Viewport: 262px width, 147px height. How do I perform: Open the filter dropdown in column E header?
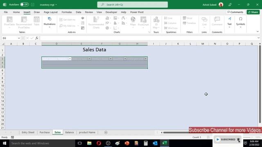coord(89,59)
